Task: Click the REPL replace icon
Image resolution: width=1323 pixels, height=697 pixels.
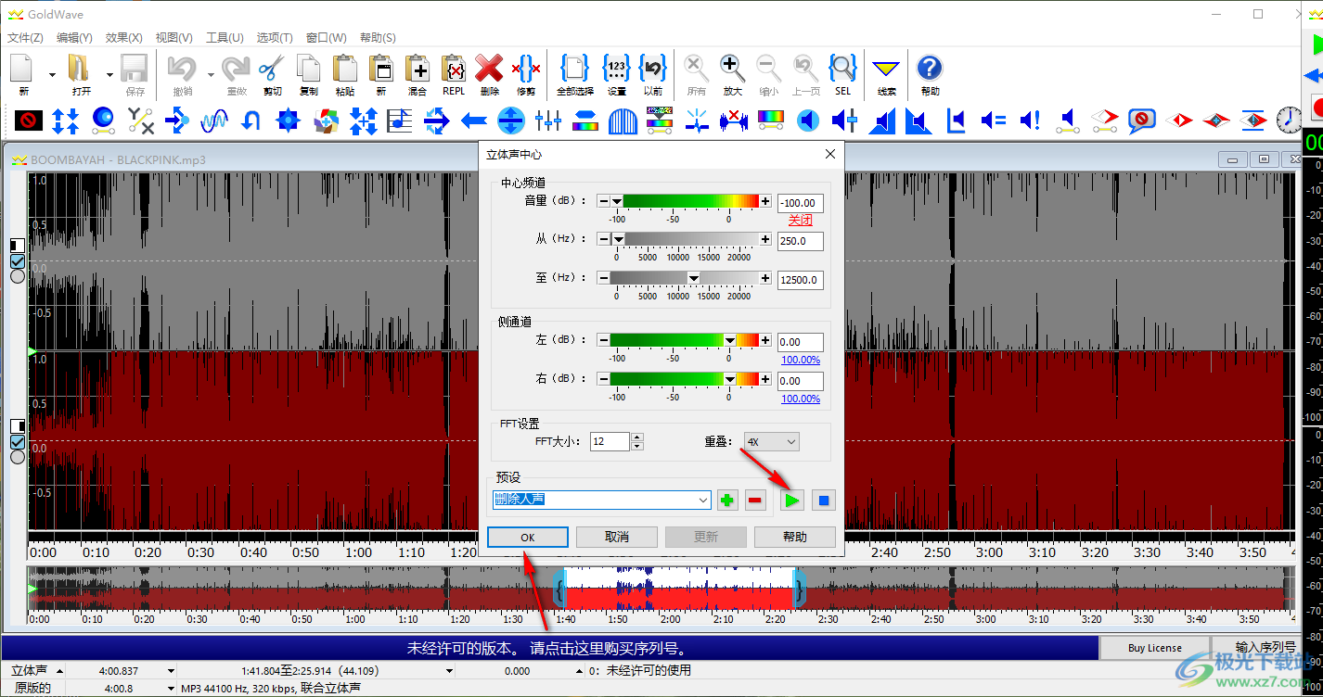Action: click(x=454, y=68)
